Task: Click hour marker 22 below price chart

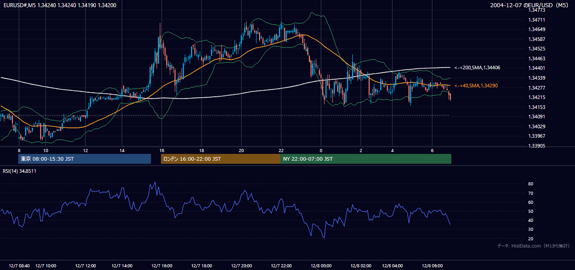Action: tap(281, 150)
